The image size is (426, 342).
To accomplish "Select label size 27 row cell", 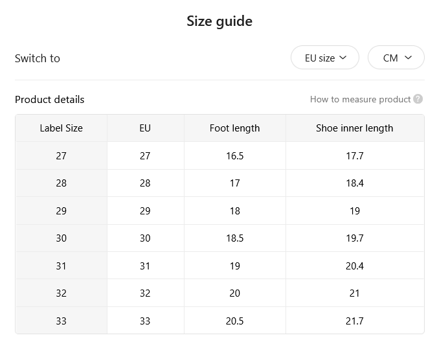I will pos(61,155).
